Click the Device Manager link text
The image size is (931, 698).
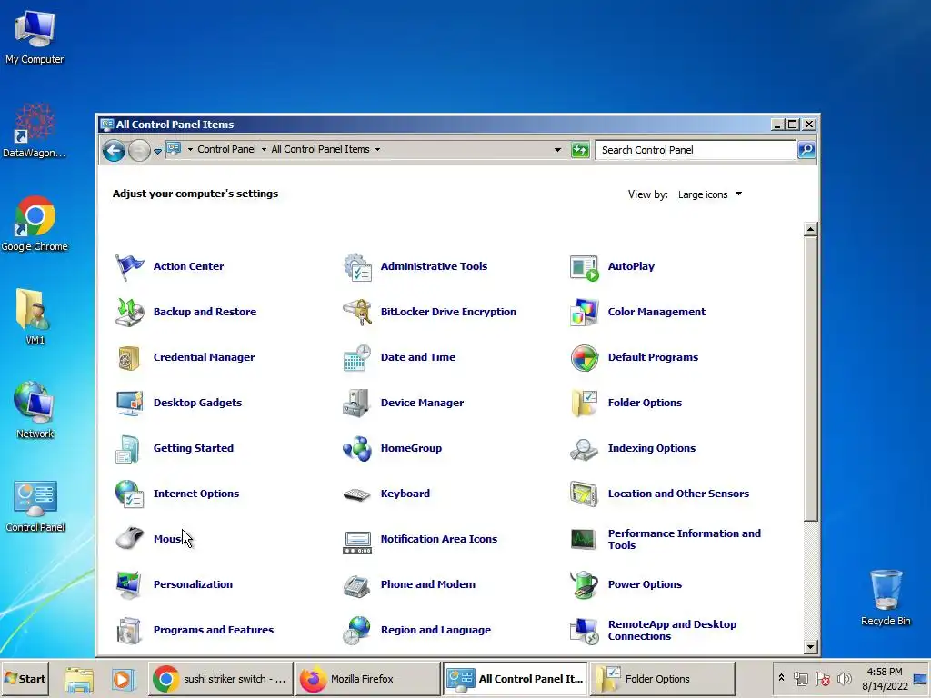point(422,403)
